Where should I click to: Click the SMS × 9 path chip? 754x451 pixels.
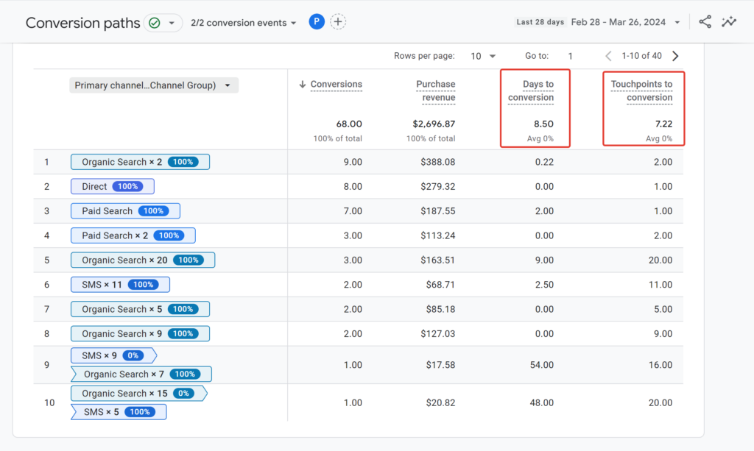coord(113,355)
